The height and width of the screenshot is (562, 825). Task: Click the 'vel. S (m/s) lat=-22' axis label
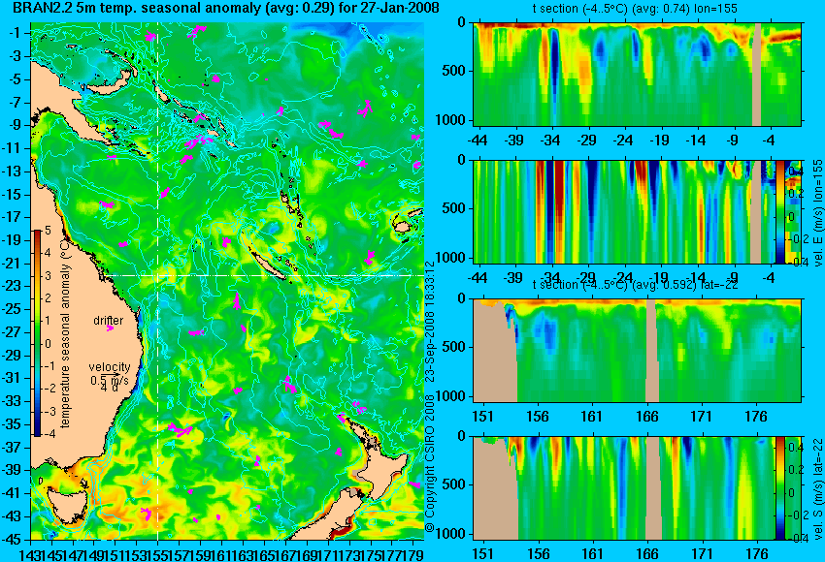point(817,488)
